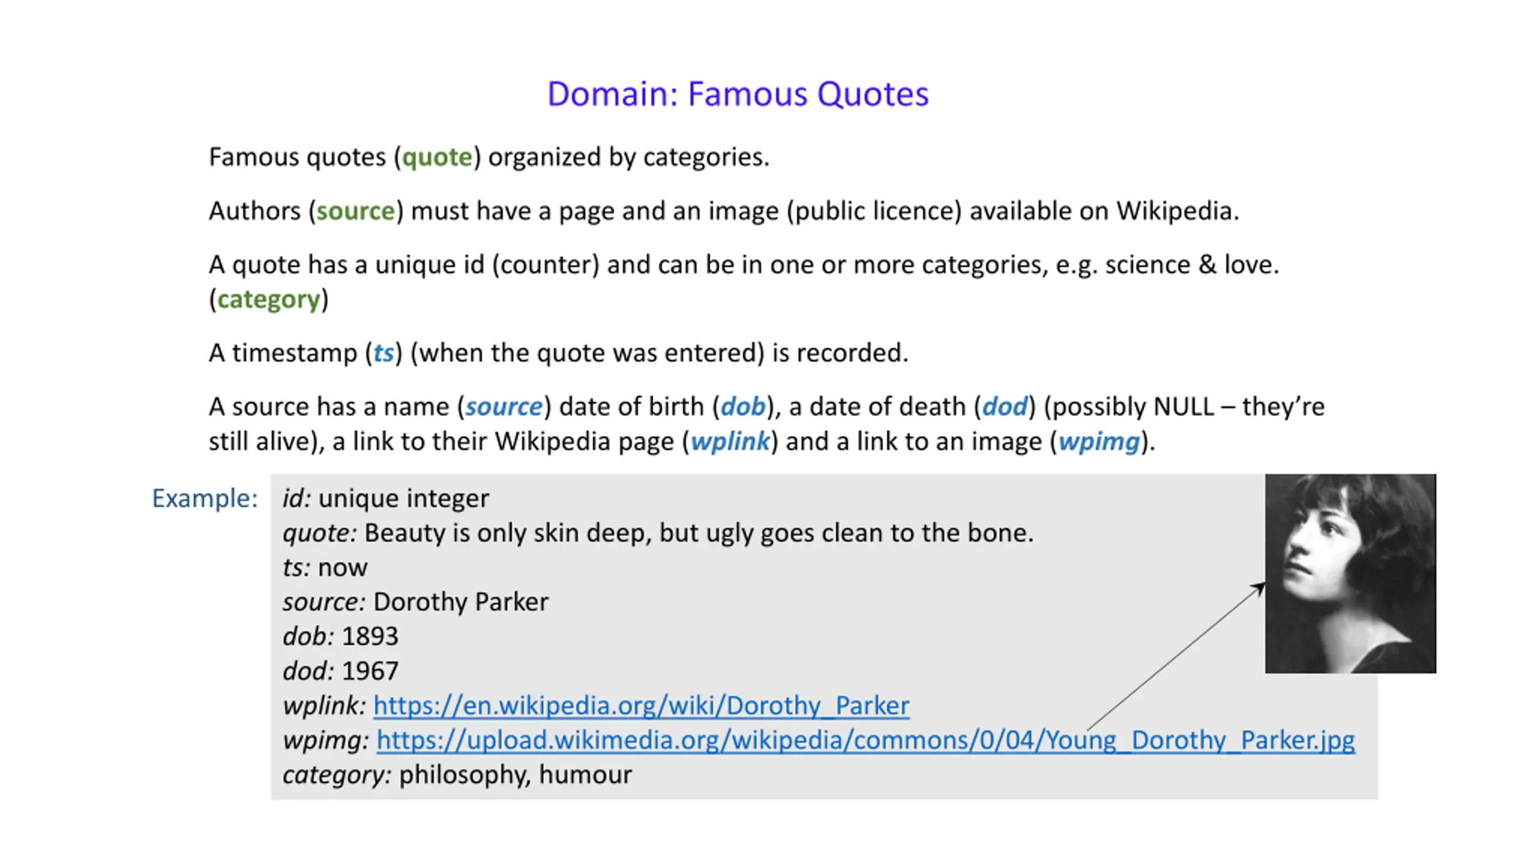Click the dod: 1967 line

click(x=340, y=671)
